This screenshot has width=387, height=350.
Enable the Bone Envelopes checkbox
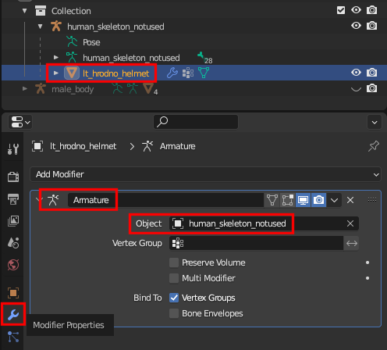pos(174,313)
